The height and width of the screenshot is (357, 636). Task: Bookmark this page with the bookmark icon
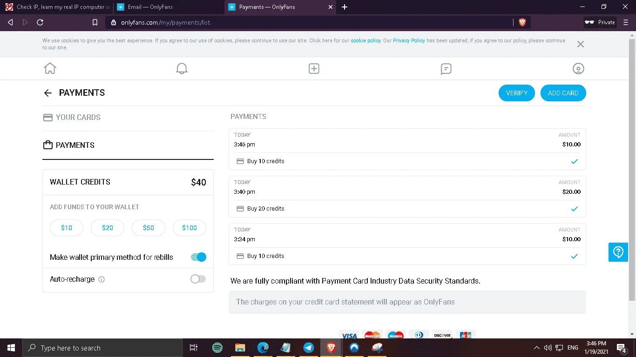(x=95, y=22)
